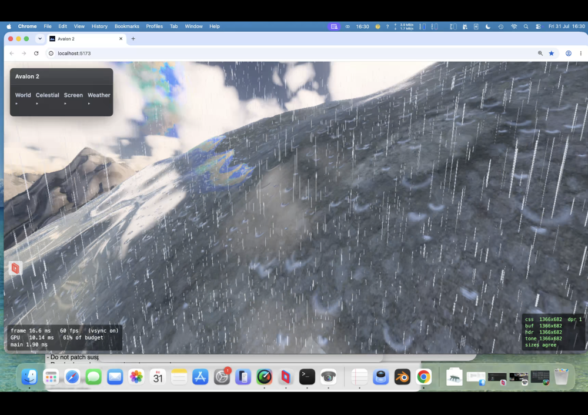
Task: Click the GPU 10.14 ms stats line
Action: [x=56, y=337]
